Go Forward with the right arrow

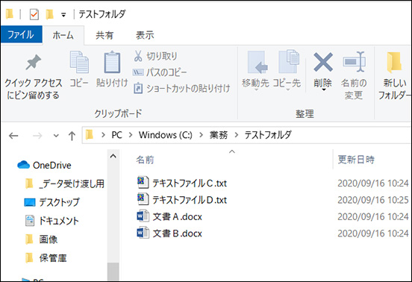tap(37, 136)
